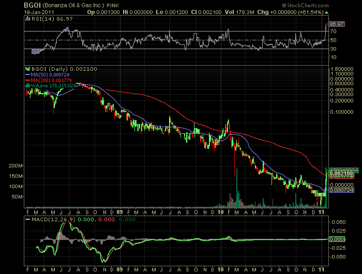Click the green up-arrow change indicator

pyautogui.click(x=326, y=12)
